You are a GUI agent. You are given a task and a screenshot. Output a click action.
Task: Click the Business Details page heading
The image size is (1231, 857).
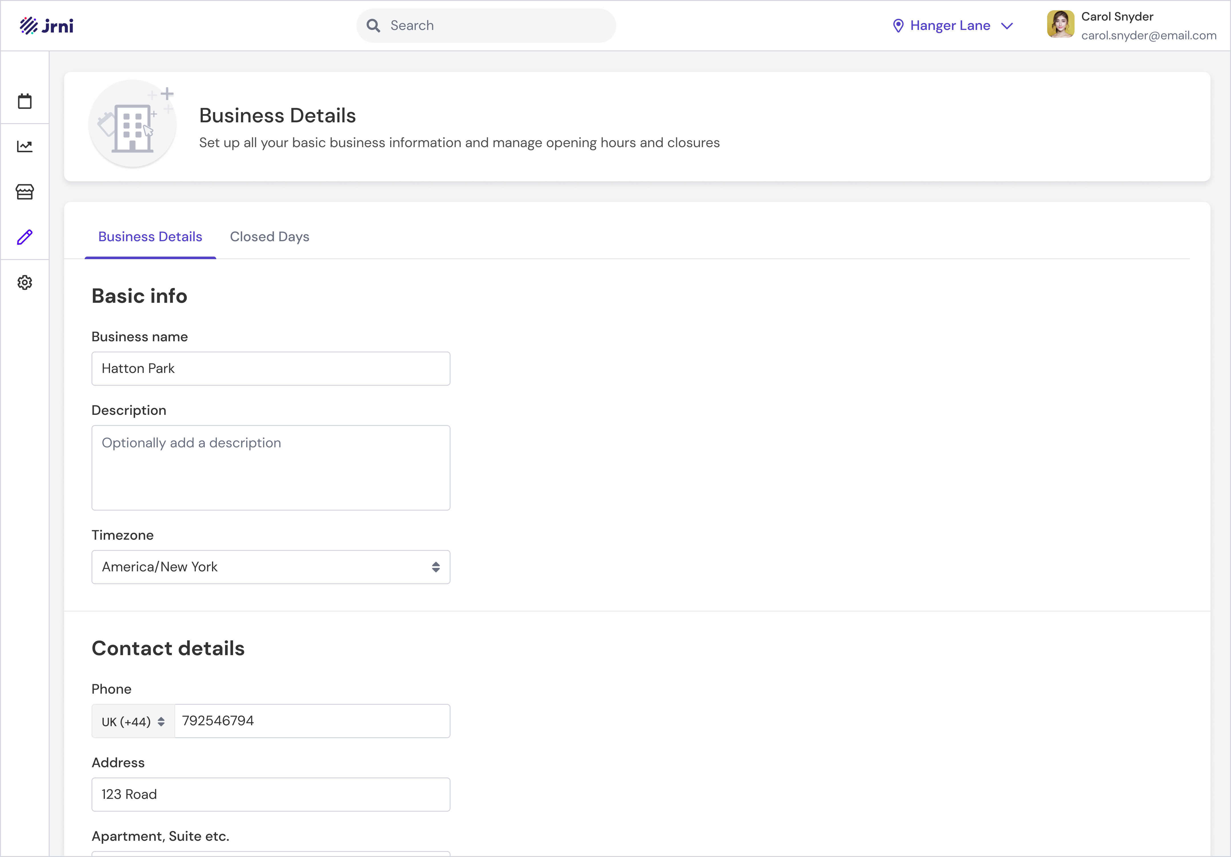(x=277, y=115)
